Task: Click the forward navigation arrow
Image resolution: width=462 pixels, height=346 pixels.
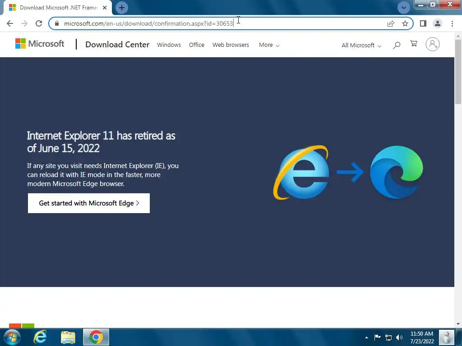Action: click(24, 23)
